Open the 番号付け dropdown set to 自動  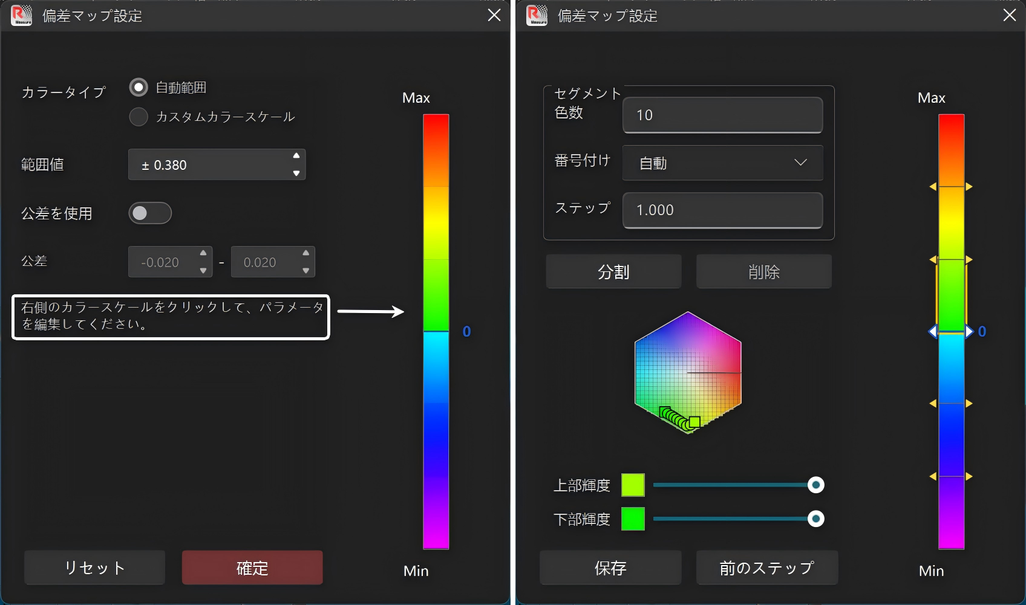click(722, 163)
